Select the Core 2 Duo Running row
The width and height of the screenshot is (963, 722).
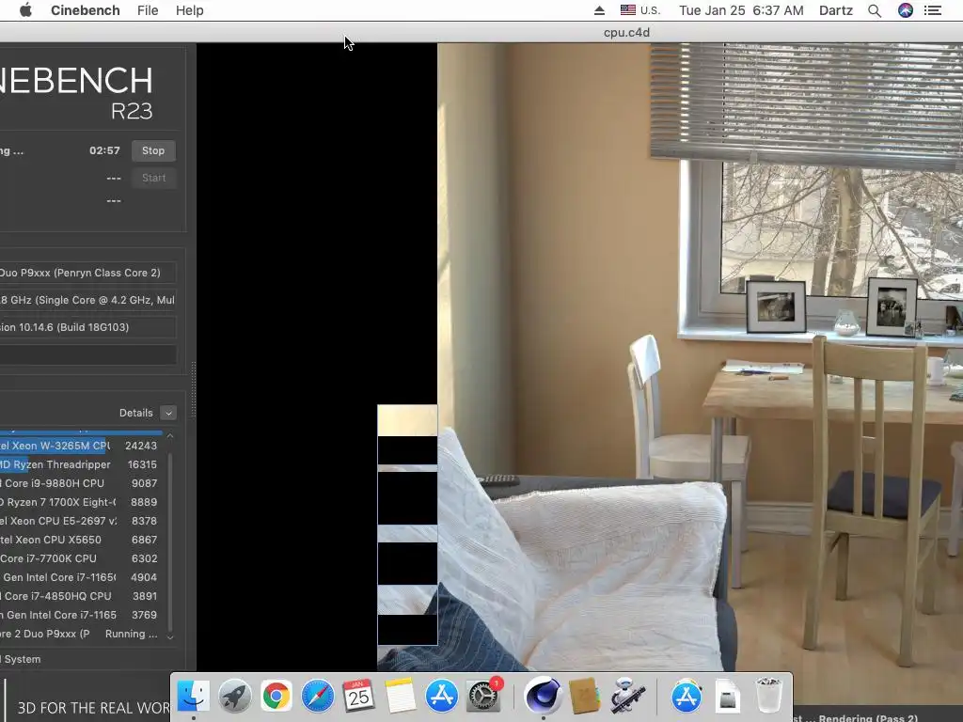click(81, 634)
